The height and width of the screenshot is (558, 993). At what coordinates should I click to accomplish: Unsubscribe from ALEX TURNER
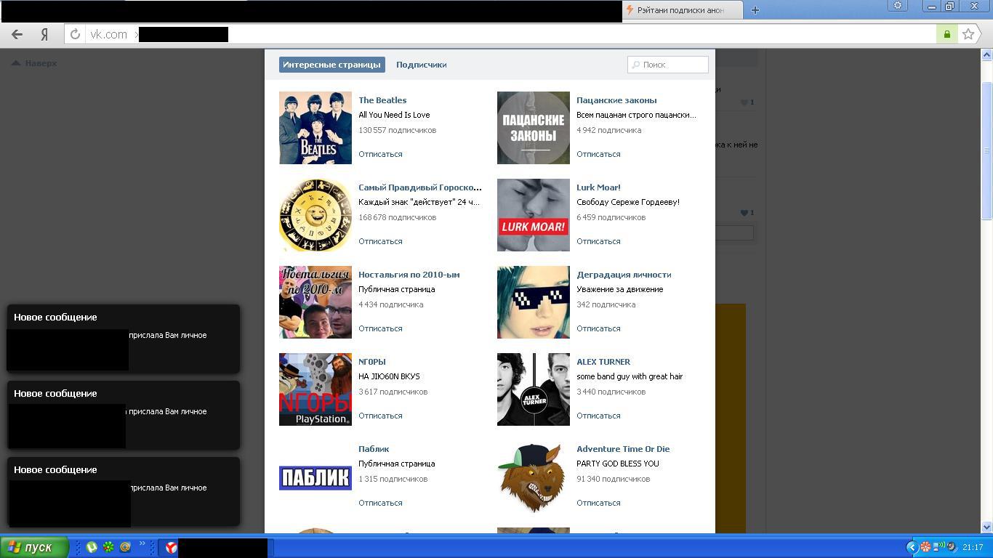598,416
